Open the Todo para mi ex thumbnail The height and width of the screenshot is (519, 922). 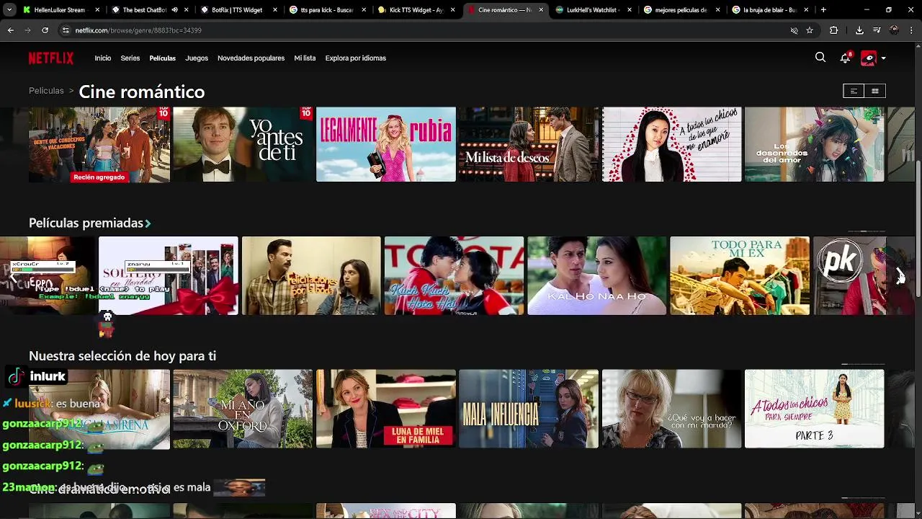tap(740, 275)
